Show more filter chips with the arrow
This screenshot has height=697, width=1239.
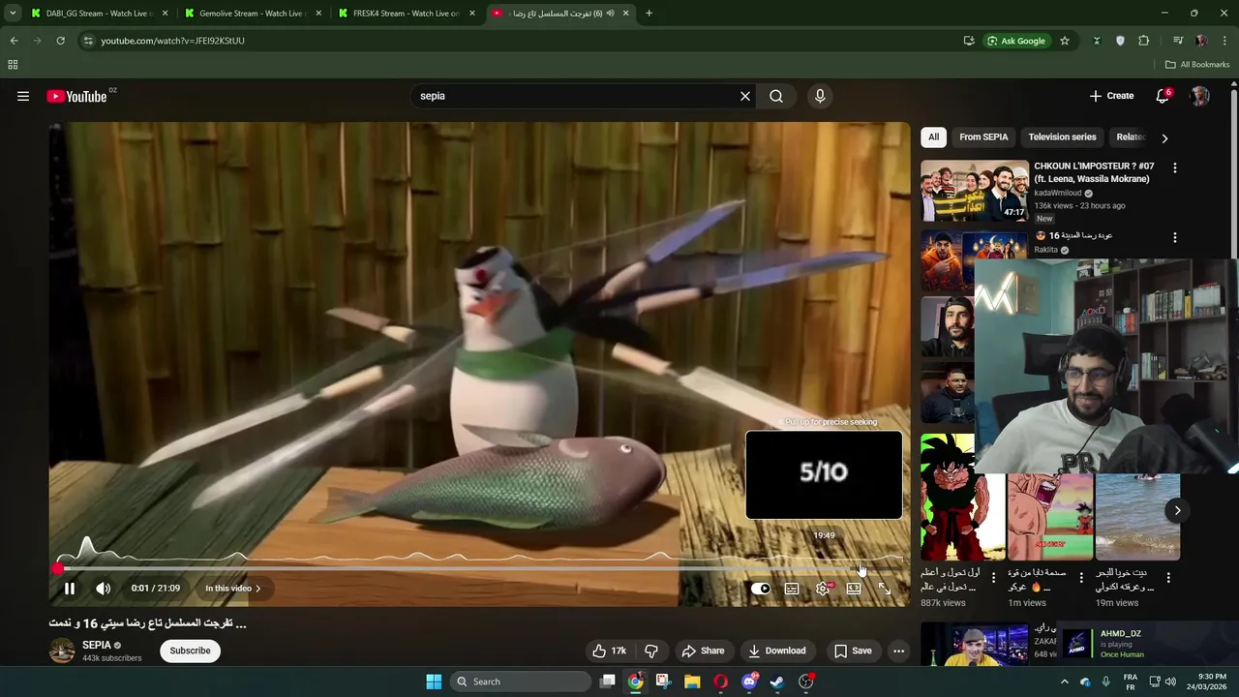[1164, 137]
